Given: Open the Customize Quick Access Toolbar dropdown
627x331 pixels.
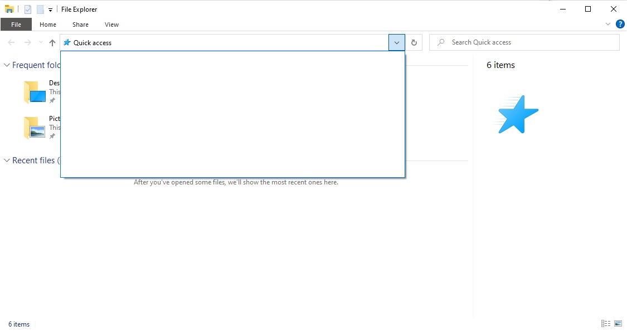Looking at the screenshot, I should click(x=50, y=9).
